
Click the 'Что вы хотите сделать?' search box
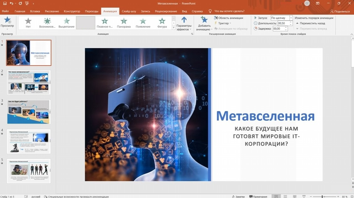point(229,11)
